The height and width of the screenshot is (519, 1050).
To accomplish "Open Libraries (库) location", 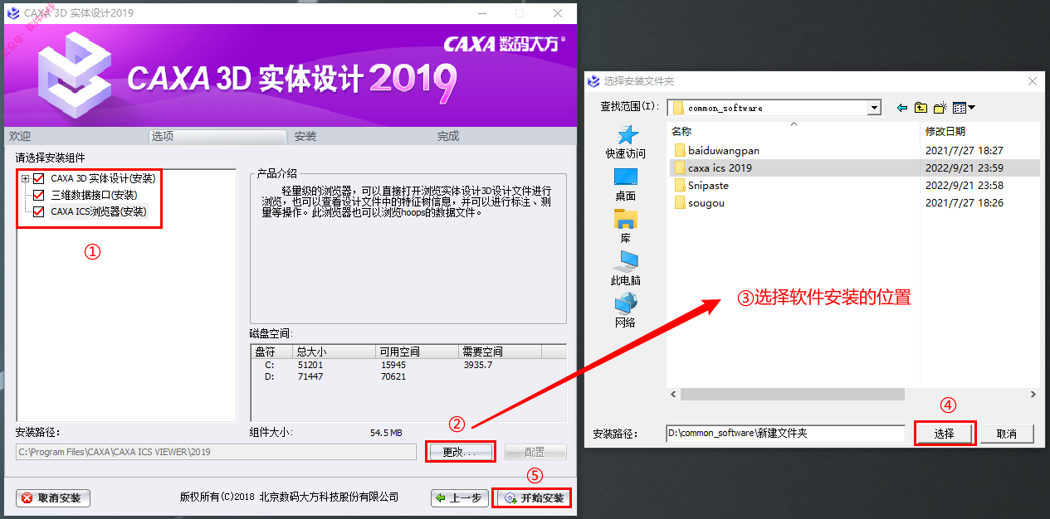I will (626, 226).
